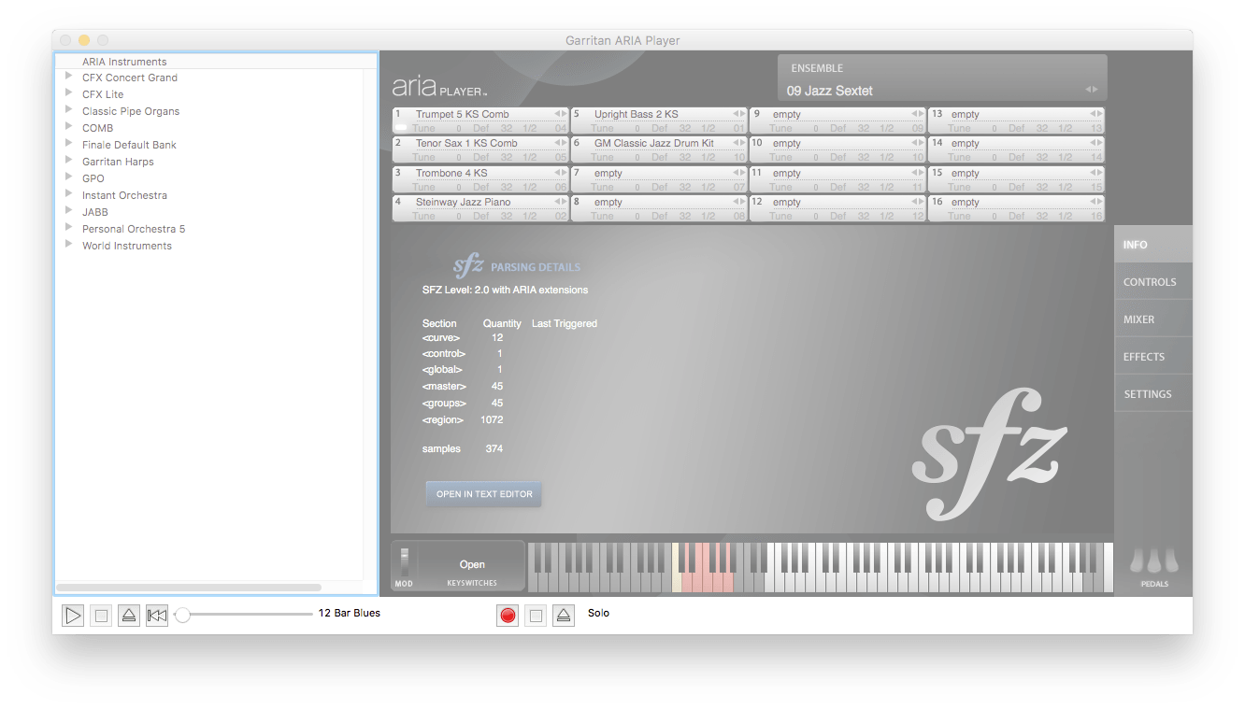Click instrument arrows on Upright Bass 2 KS slot

click(x=738, y=114)
